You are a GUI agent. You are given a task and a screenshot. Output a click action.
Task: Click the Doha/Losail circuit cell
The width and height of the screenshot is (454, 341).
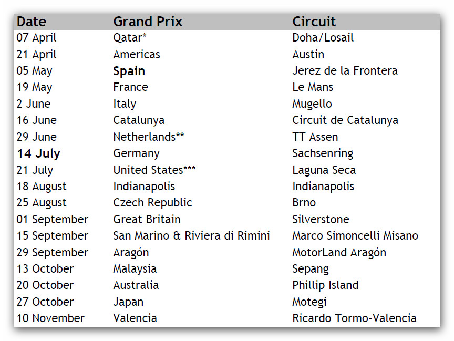coord(323,38)
